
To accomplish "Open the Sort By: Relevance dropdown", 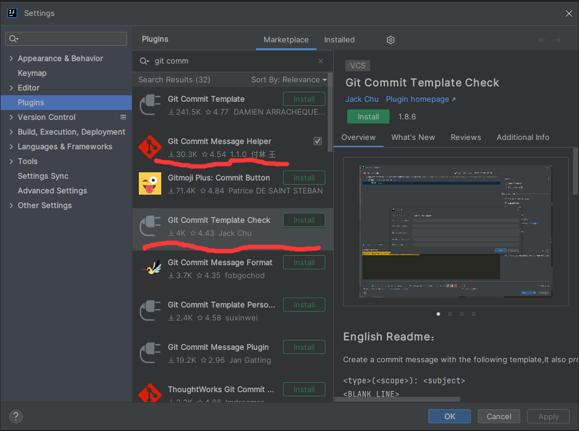I will (x=289, y=80).
